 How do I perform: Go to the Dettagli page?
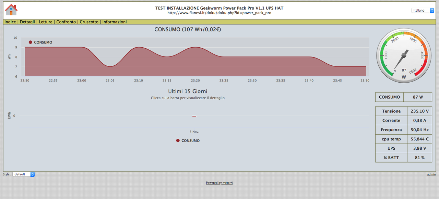pyautogui.click(x=27, y=22)
